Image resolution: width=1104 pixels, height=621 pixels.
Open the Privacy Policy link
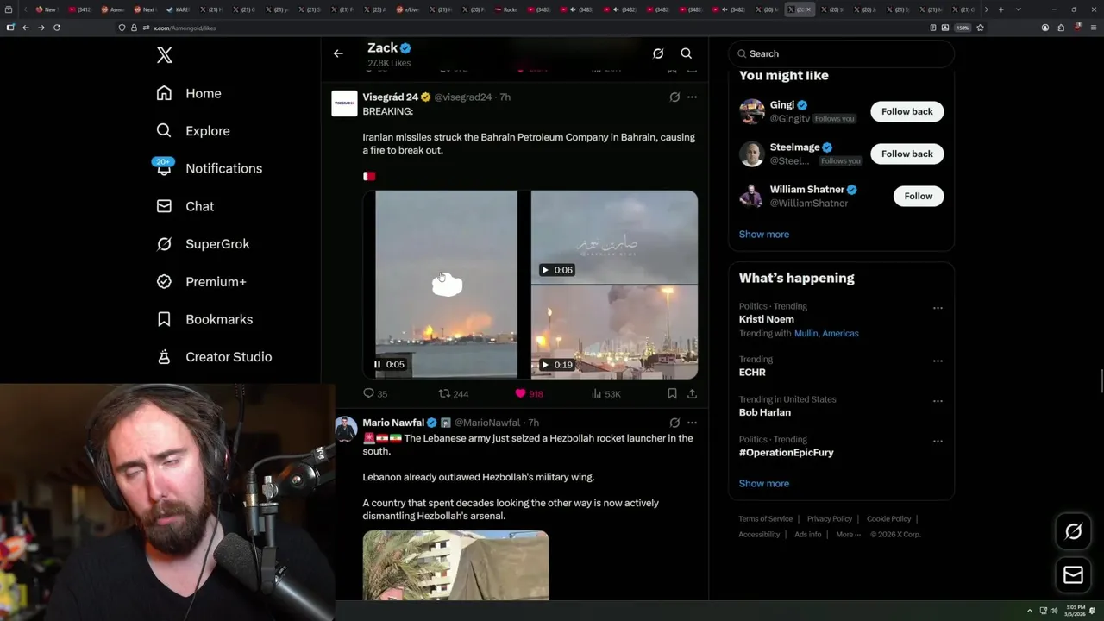830,519
